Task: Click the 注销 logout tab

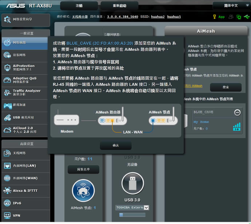Action: [79, 6]
